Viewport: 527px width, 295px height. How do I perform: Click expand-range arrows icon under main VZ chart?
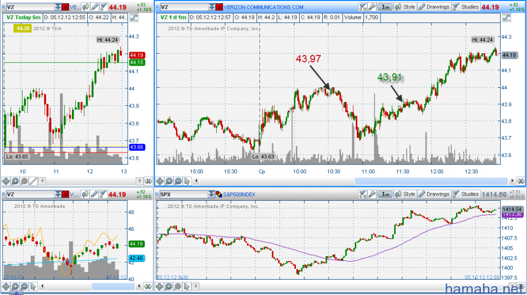(x=521, y=181)
